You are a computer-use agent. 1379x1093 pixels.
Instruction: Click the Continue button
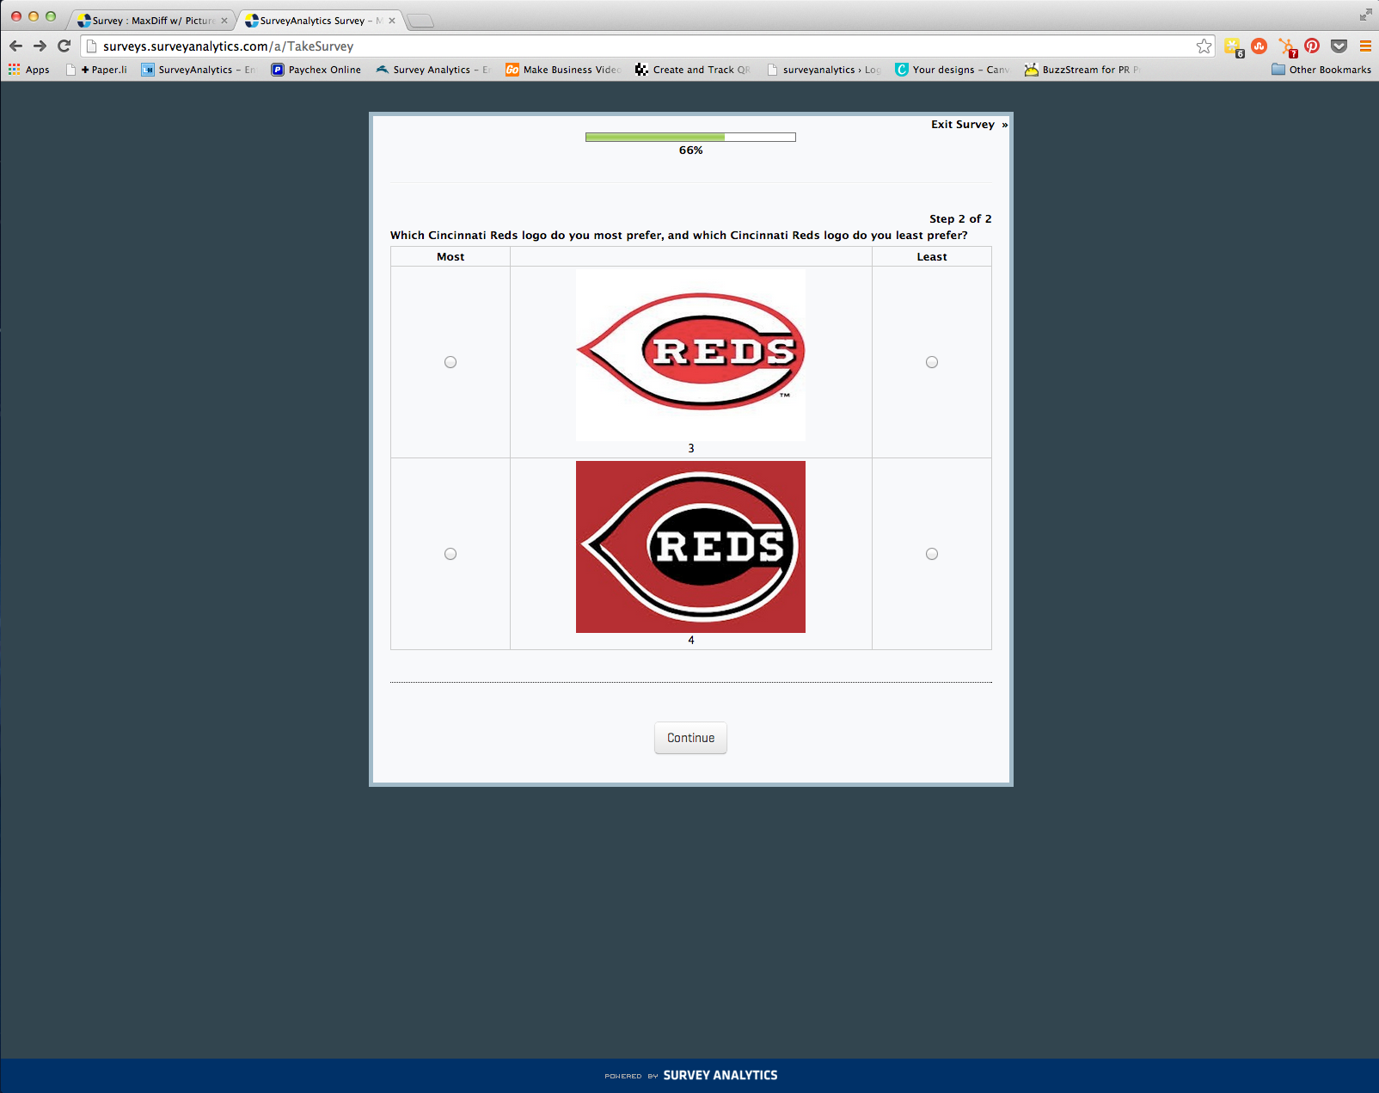(690, 738)
